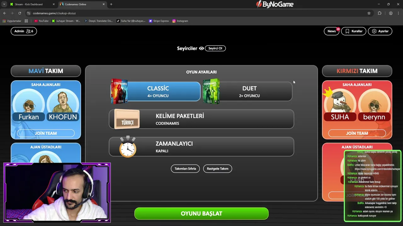
Task: Click the stopwatch timer icon
Action: click(128, 147)
